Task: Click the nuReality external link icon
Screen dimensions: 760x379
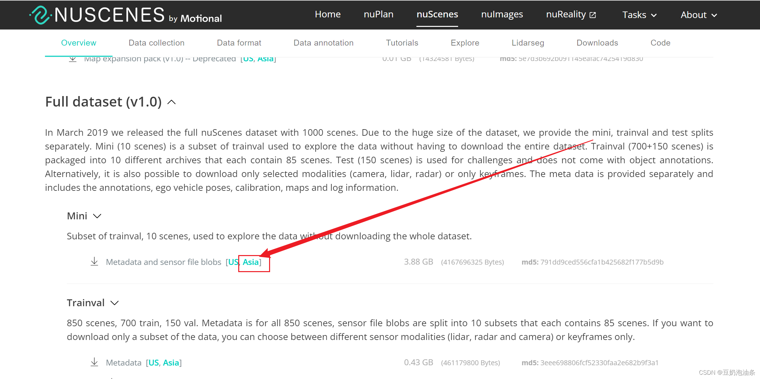Action: 593,15
